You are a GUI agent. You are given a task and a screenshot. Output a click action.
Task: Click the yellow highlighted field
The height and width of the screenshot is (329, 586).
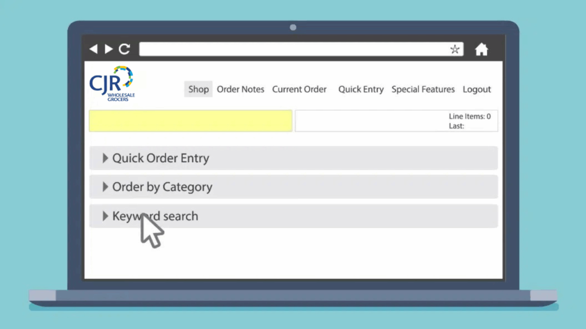pyautogui.click(x=191, y=121)
